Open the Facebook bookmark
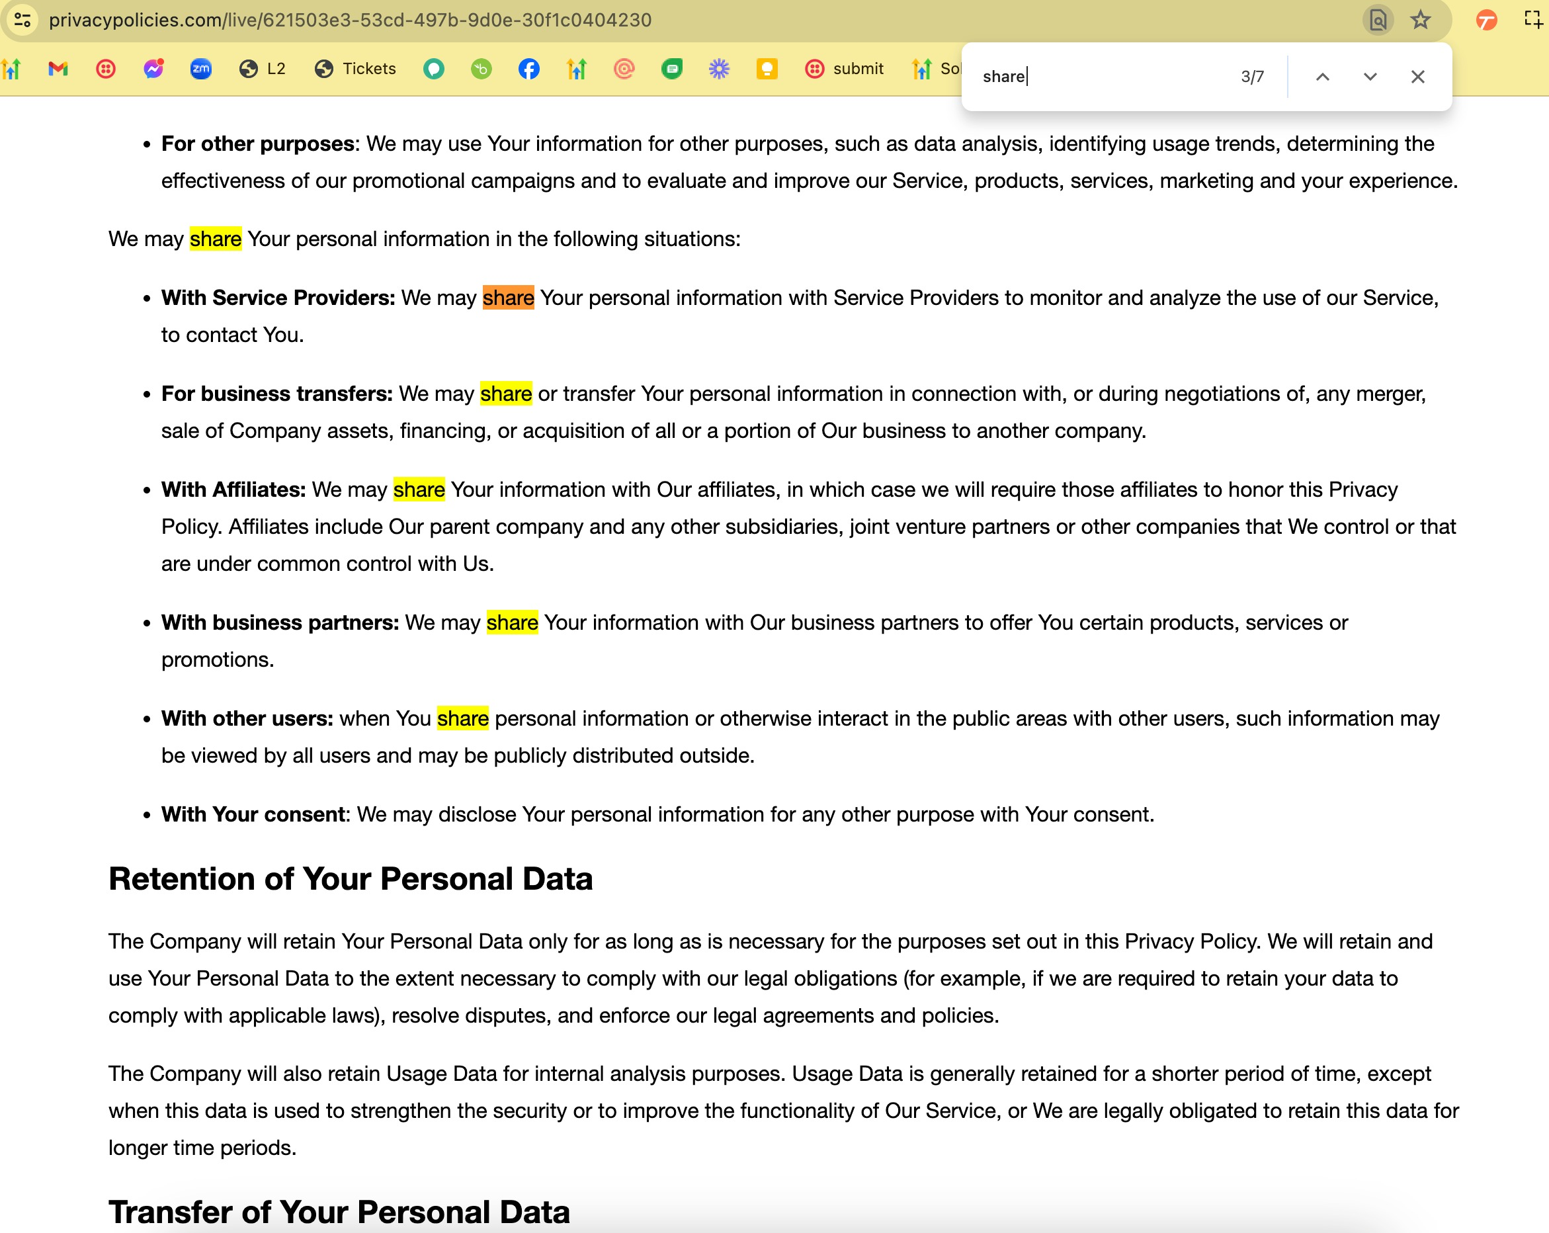Screen dimensions: 1549x1233 [528, 69]
